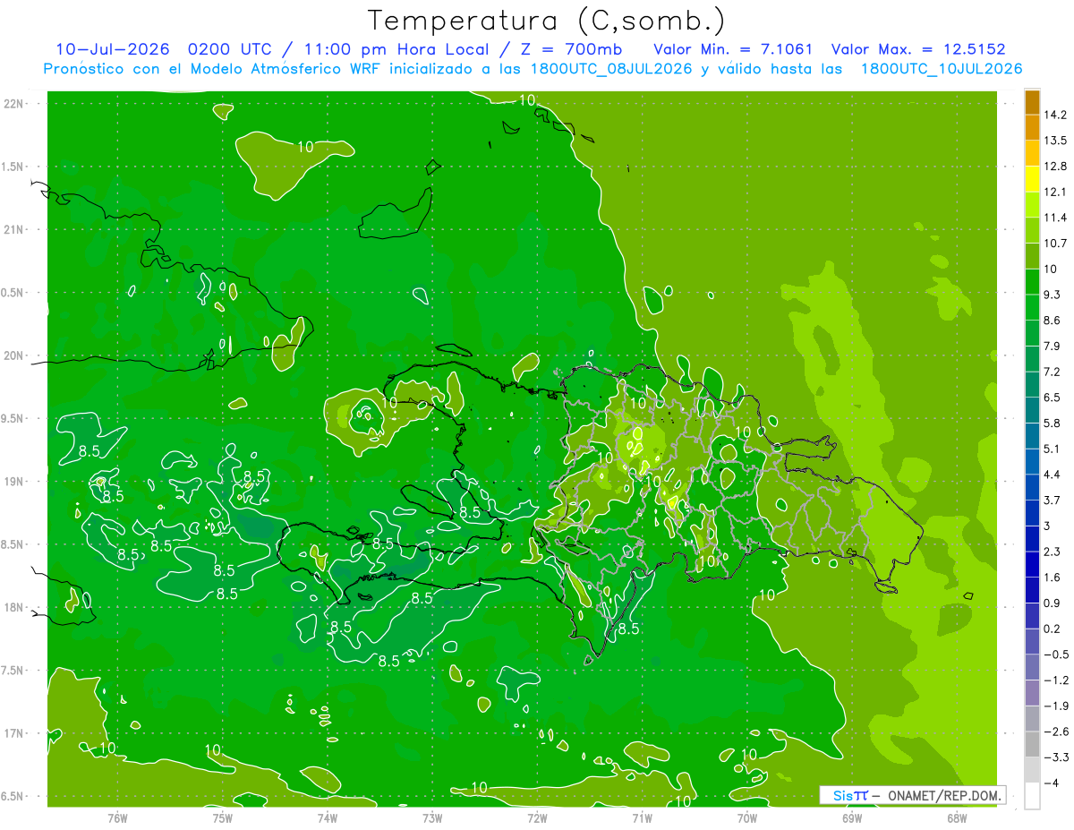Click the "13.5" colorbar scale value
This screenshot has height=830, width=1074.
tap(1056, 141)
